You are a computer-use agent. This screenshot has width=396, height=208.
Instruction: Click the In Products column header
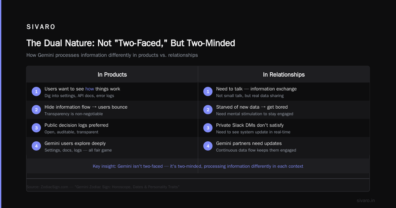click(x=112, y=75)
